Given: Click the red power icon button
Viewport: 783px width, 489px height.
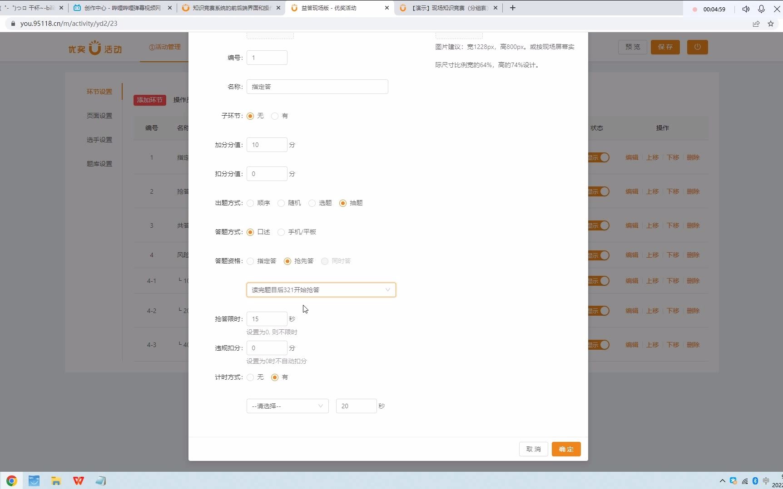Looking at the screenshot, I should pyautogui.click(x=697, y=47).
